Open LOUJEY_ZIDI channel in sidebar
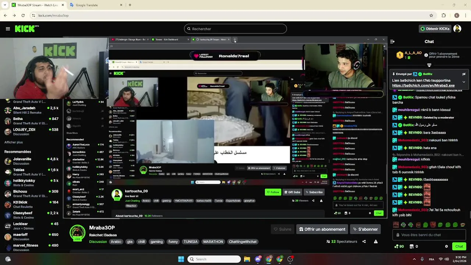 [31, 132]
